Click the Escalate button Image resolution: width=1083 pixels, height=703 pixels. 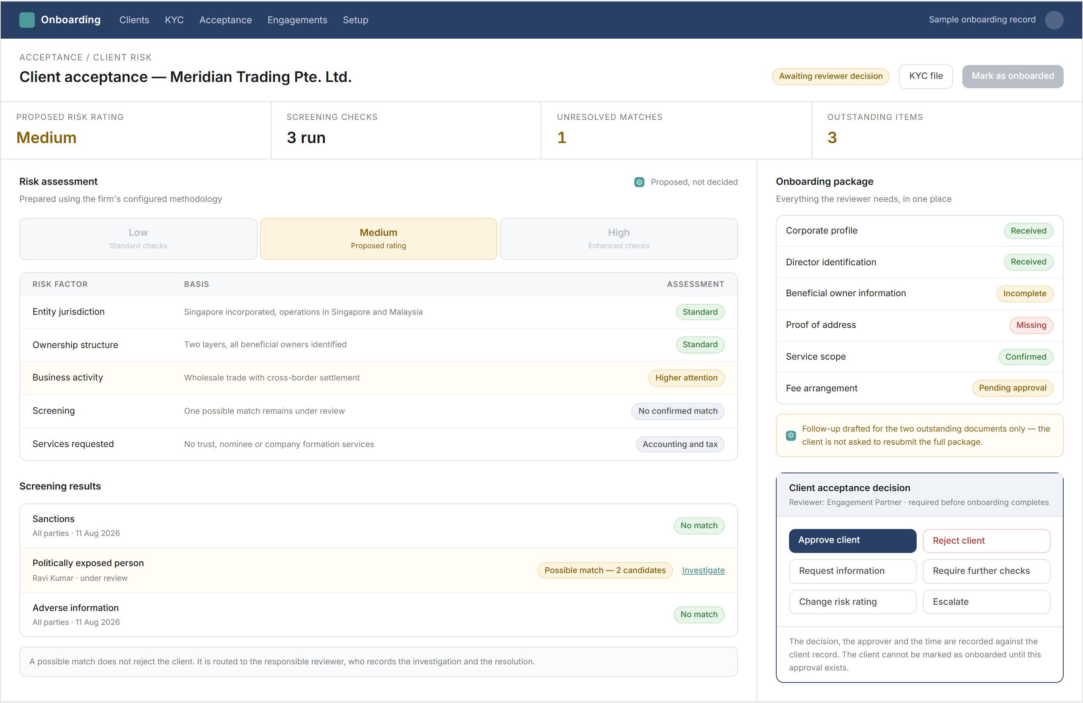[x=986, y=602]
